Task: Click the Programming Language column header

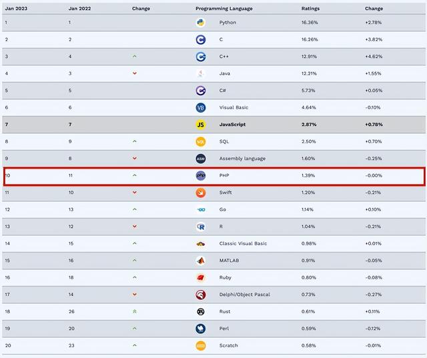Action: click(x=224, y=9)
